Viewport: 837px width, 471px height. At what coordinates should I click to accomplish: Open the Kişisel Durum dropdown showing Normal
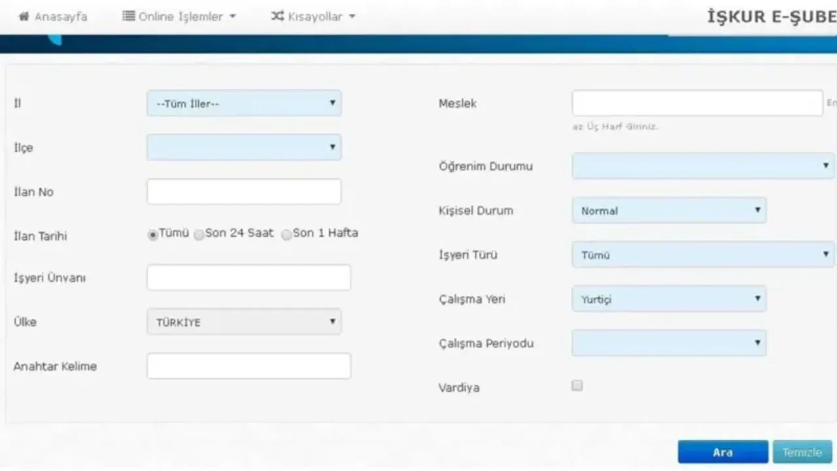(669, 211)
